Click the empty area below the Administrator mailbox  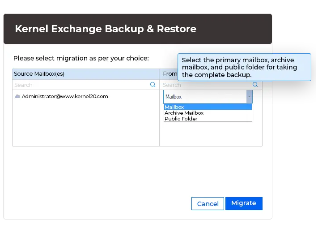coord(85,123)
